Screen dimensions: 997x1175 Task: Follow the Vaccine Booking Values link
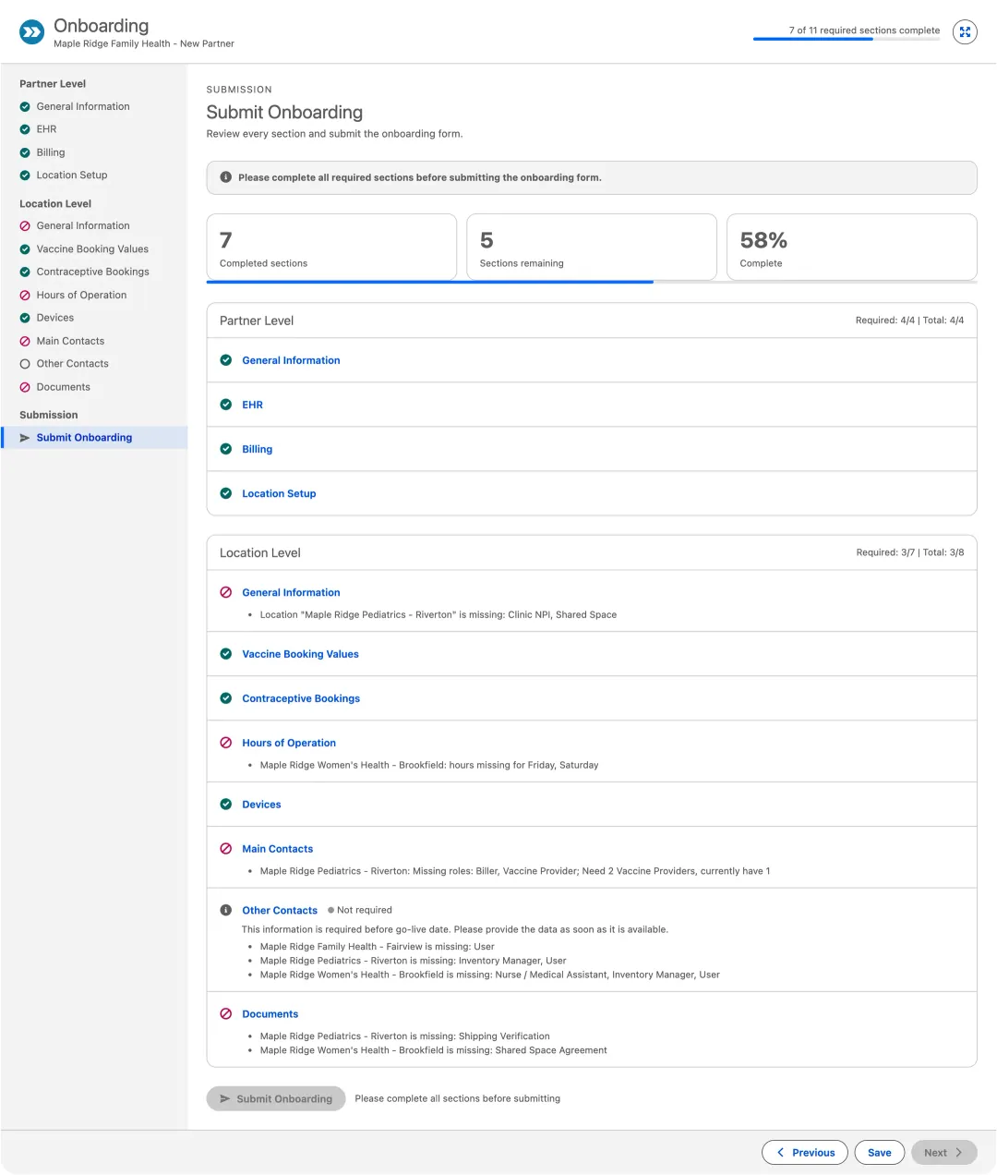(300, 654)
